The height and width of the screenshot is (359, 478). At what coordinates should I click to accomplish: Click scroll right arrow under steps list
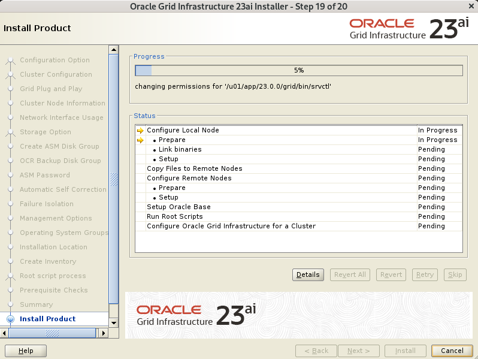tap(104, 333)
